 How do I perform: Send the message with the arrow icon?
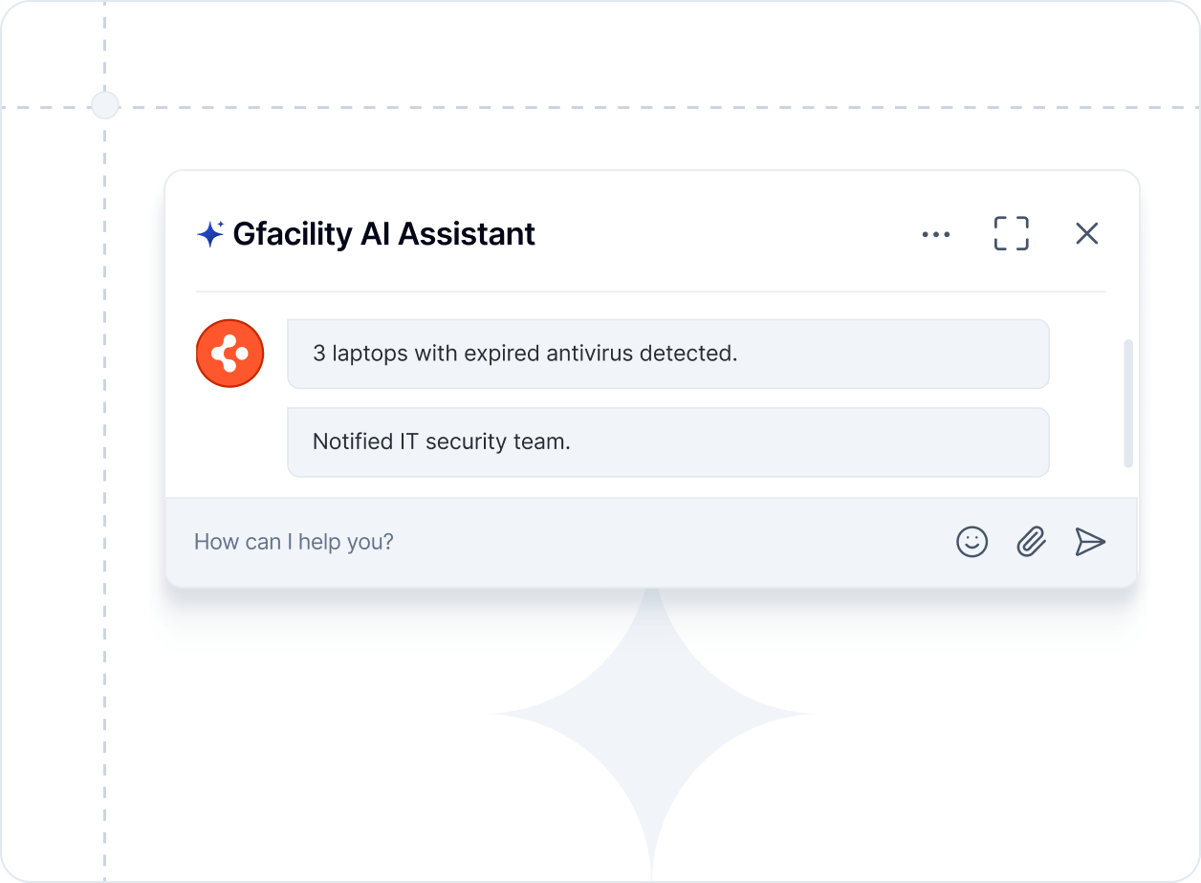point(1089,542)
